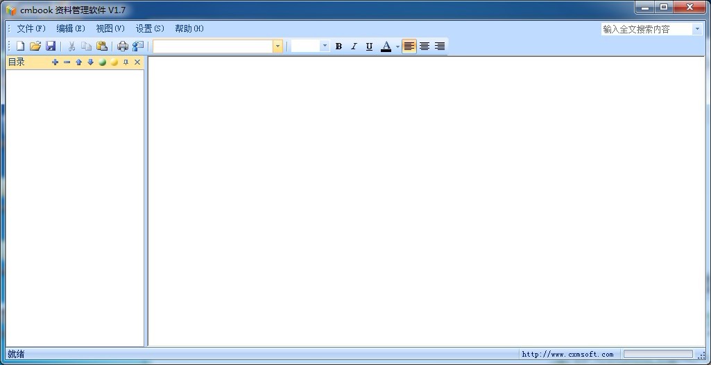Remove a node with the minus icon
The height and width of the screenshot is (365, 711).
tap(67, 62)
